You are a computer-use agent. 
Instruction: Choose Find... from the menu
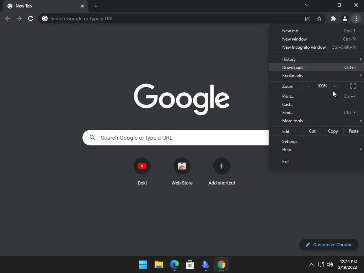(316, 113)
